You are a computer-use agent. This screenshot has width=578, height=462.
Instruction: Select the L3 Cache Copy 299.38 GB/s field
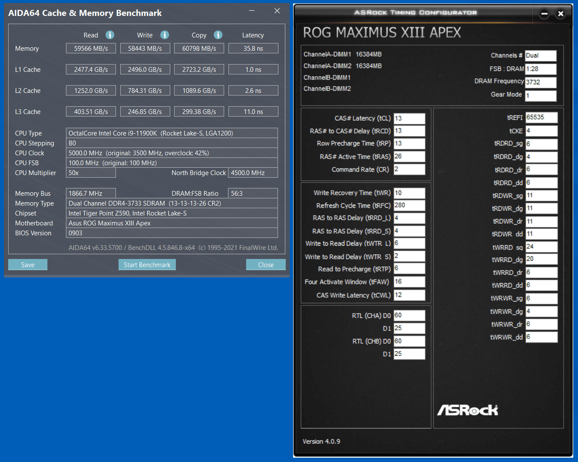point(199,111)
